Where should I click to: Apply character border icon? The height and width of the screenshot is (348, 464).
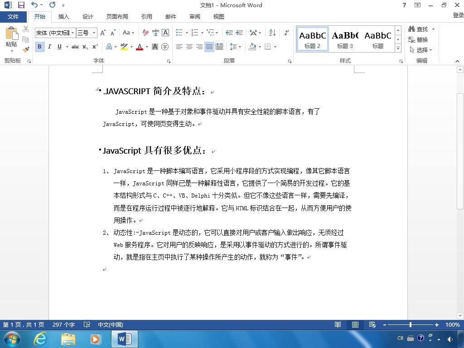coord(165,33)
